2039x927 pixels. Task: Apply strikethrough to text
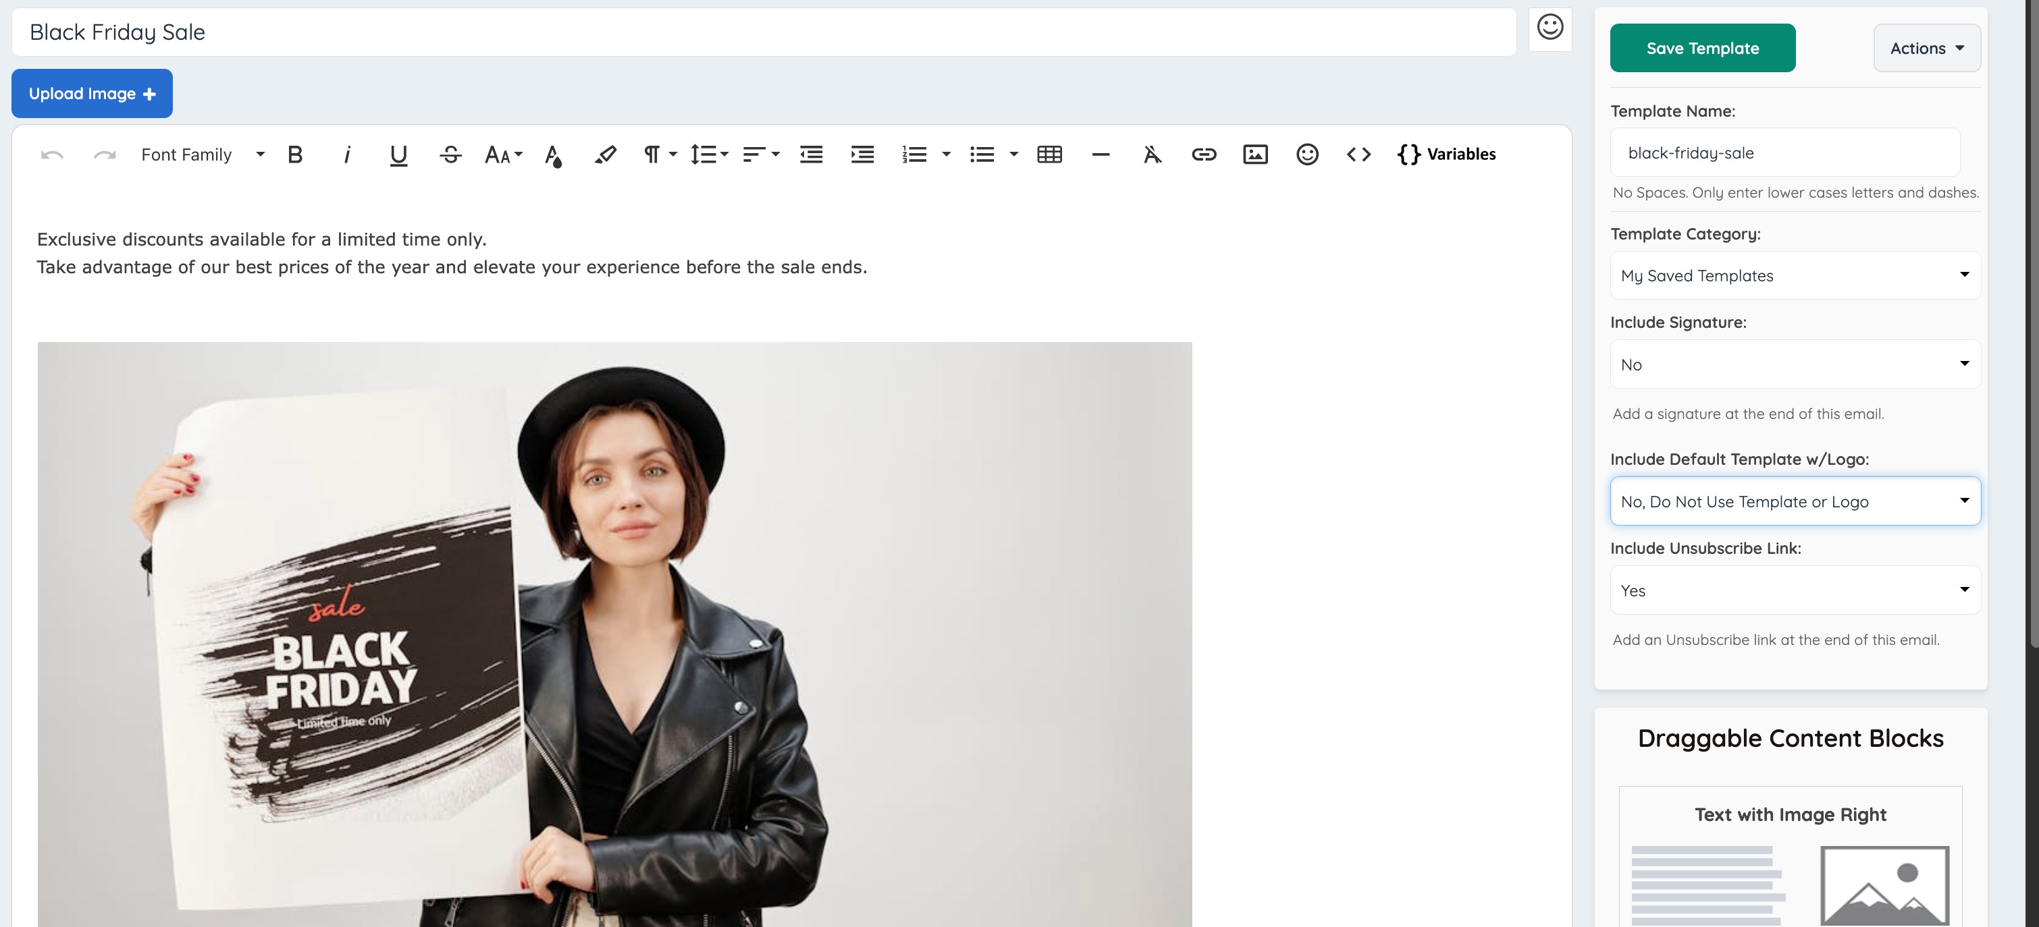(450, 154)
